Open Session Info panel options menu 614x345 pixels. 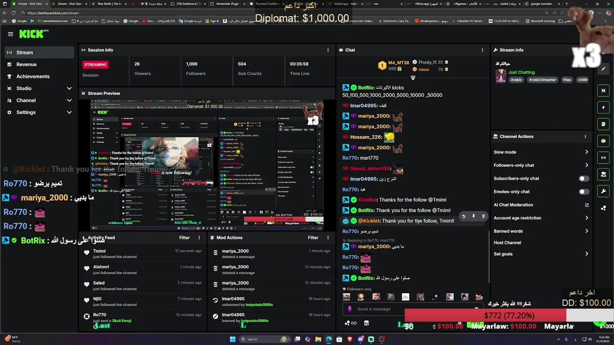tap(328, 50)
